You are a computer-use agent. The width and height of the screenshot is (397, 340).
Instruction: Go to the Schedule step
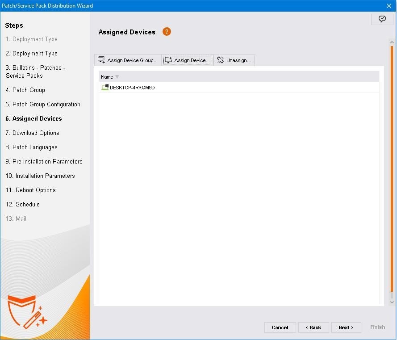tap(23, 204)
